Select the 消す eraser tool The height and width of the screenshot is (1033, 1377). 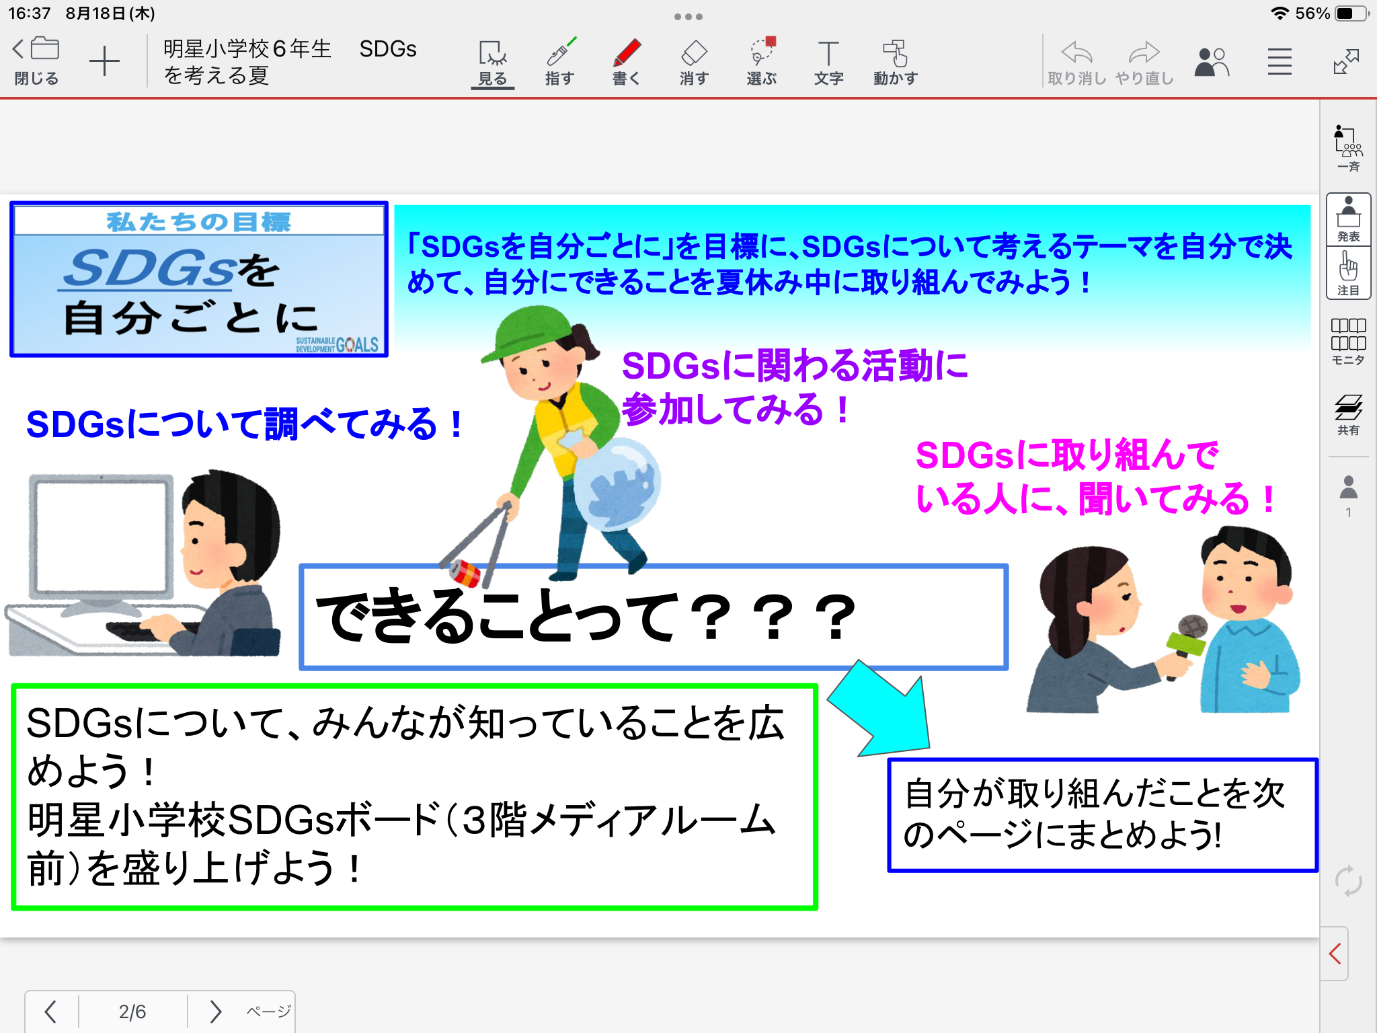[x=693, y=62]
